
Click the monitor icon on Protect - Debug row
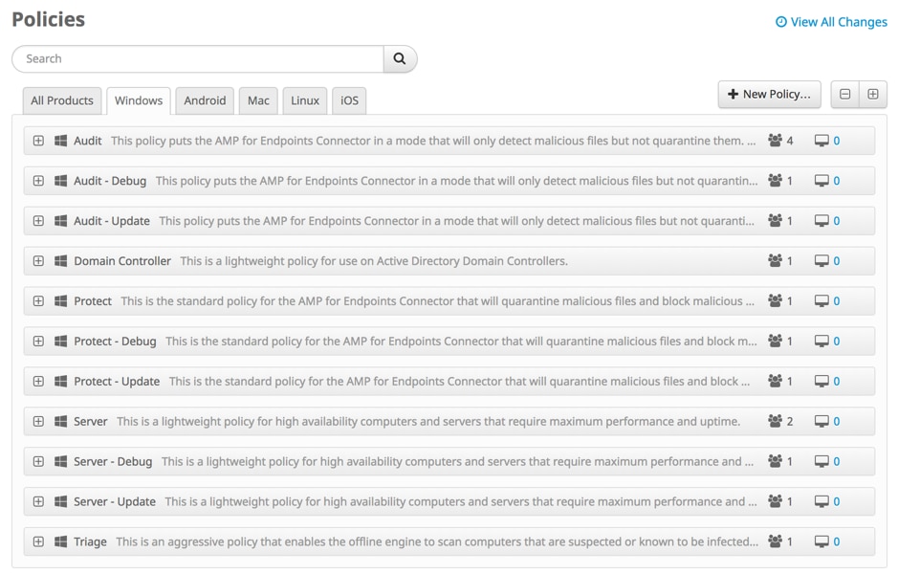[821, 342]
